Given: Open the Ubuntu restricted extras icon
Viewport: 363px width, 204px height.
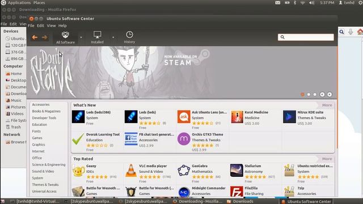Looking at the screenshot, I should coord(289,171).
